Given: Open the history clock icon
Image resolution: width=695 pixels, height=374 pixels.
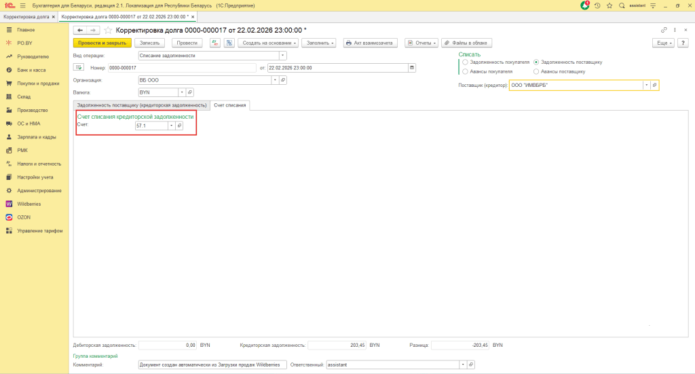Looking at the screenshot, I should pos(597,5).
